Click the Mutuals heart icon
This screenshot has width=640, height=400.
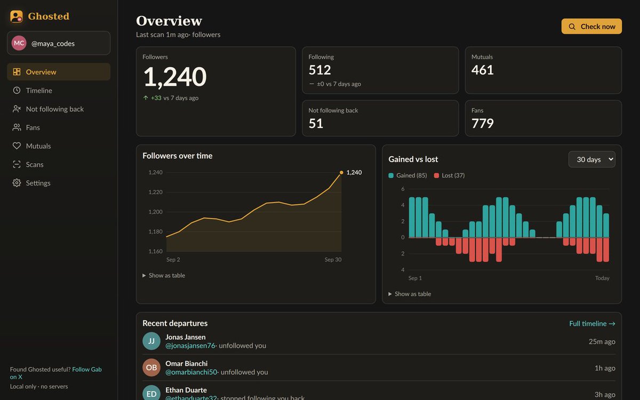tap(17, 146)
